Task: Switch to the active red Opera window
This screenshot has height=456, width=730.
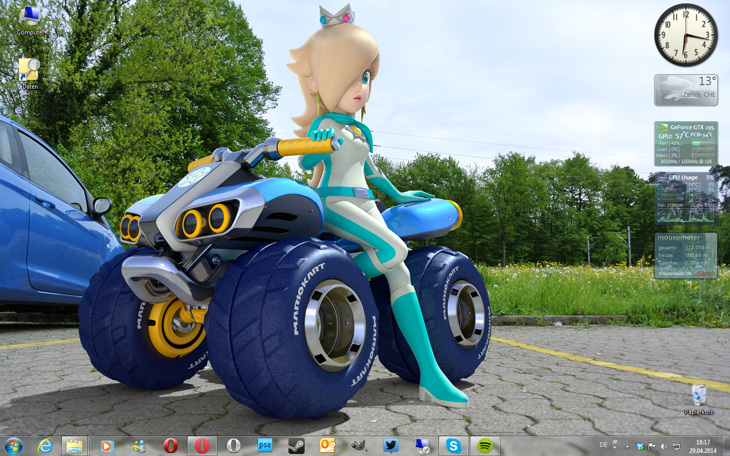Action: (x=202, y=446)
